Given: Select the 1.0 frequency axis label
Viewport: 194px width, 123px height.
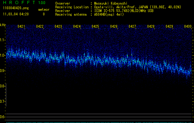Looking at the screenshot, I should pyautogui.click(x=3, y=55).
